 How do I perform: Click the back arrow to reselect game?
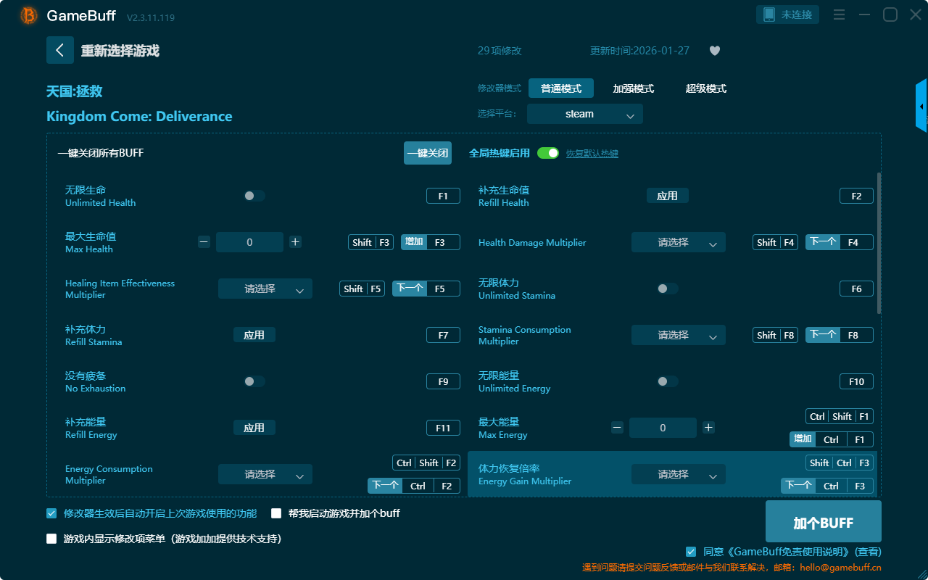point(60,50)
